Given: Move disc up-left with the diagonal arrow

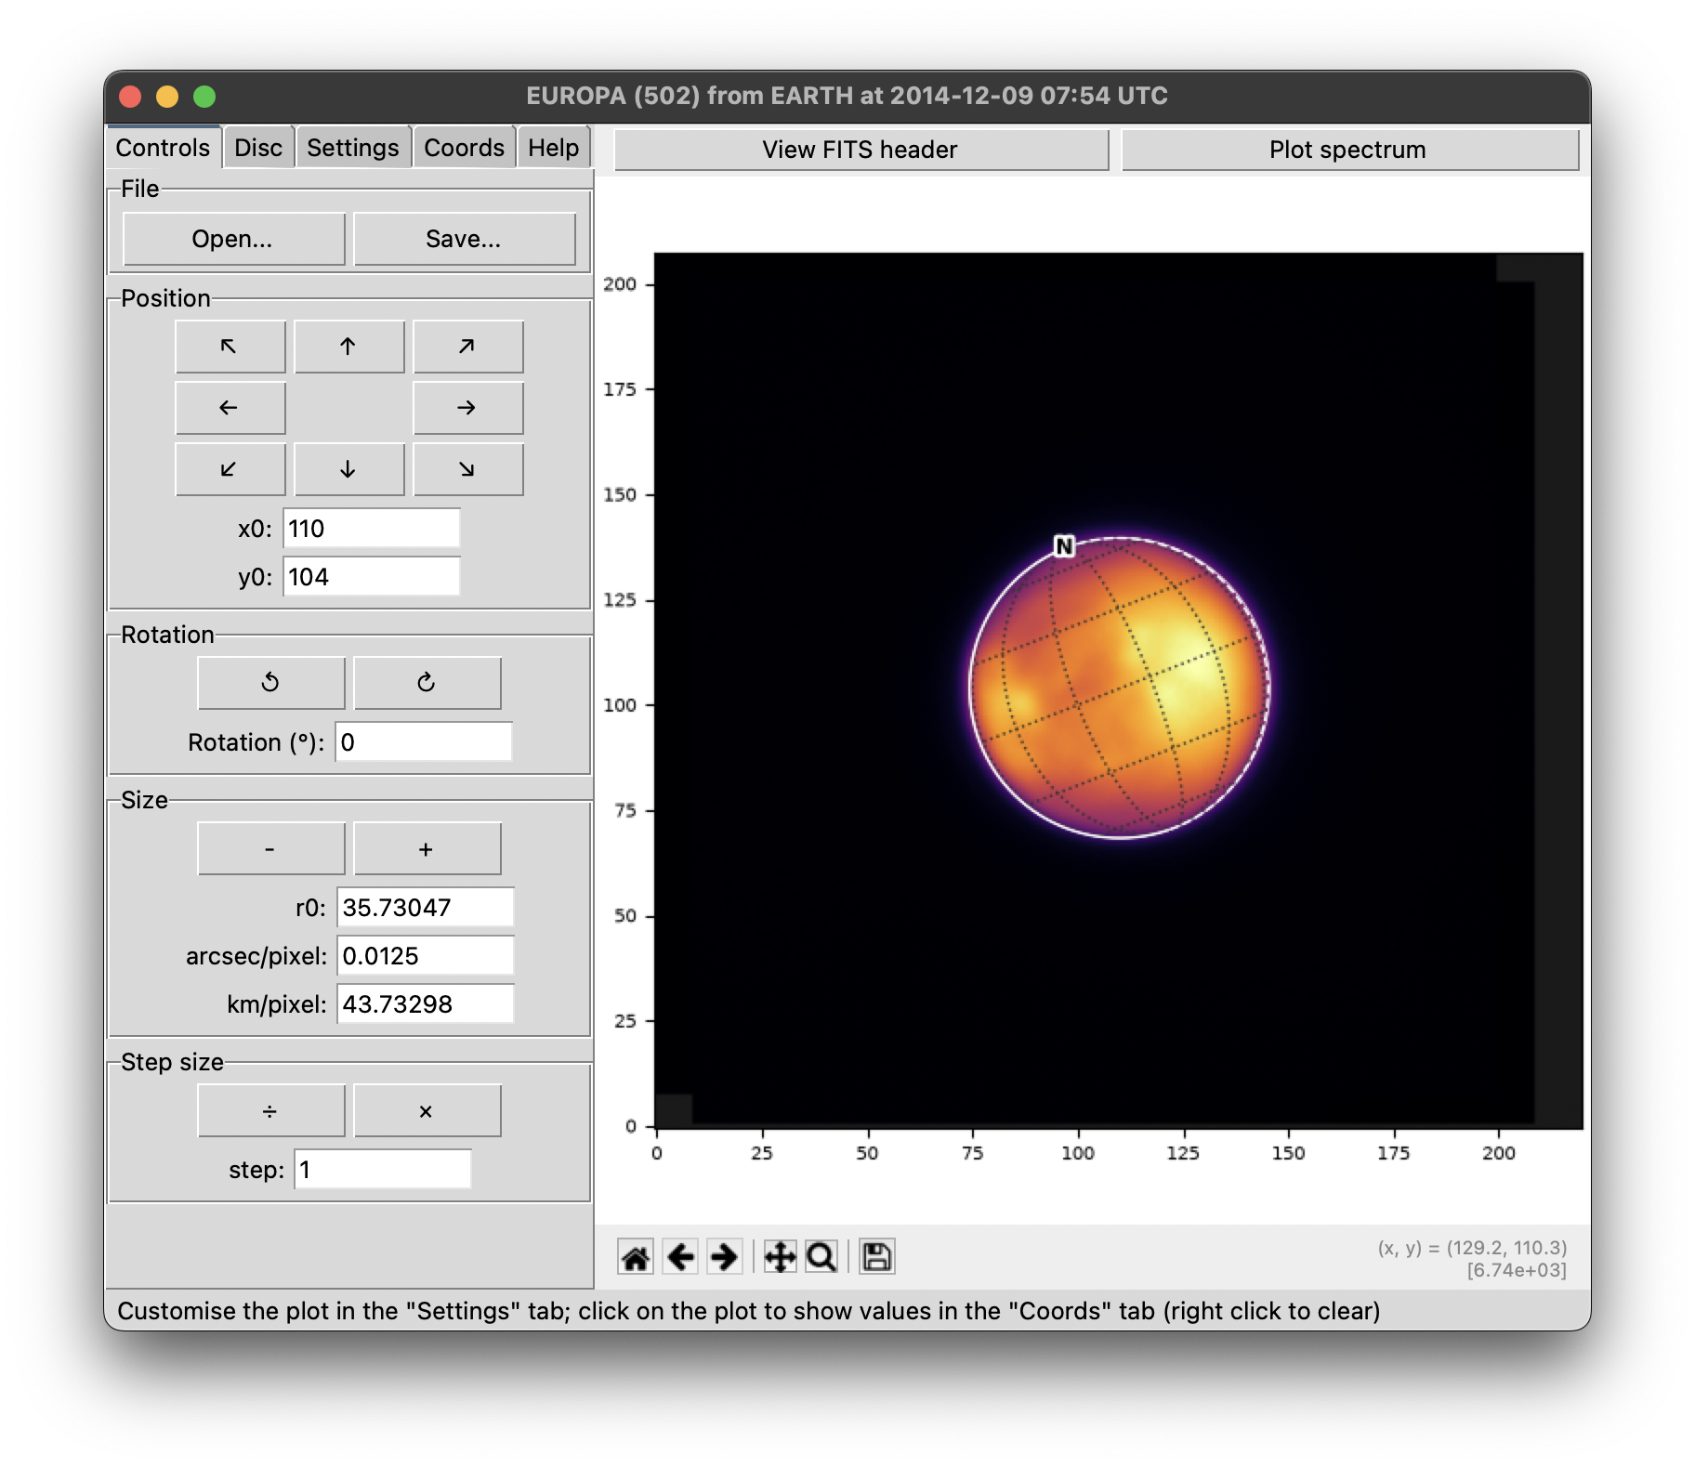Looking at the screenshot, I should click(x=230, y=347).
